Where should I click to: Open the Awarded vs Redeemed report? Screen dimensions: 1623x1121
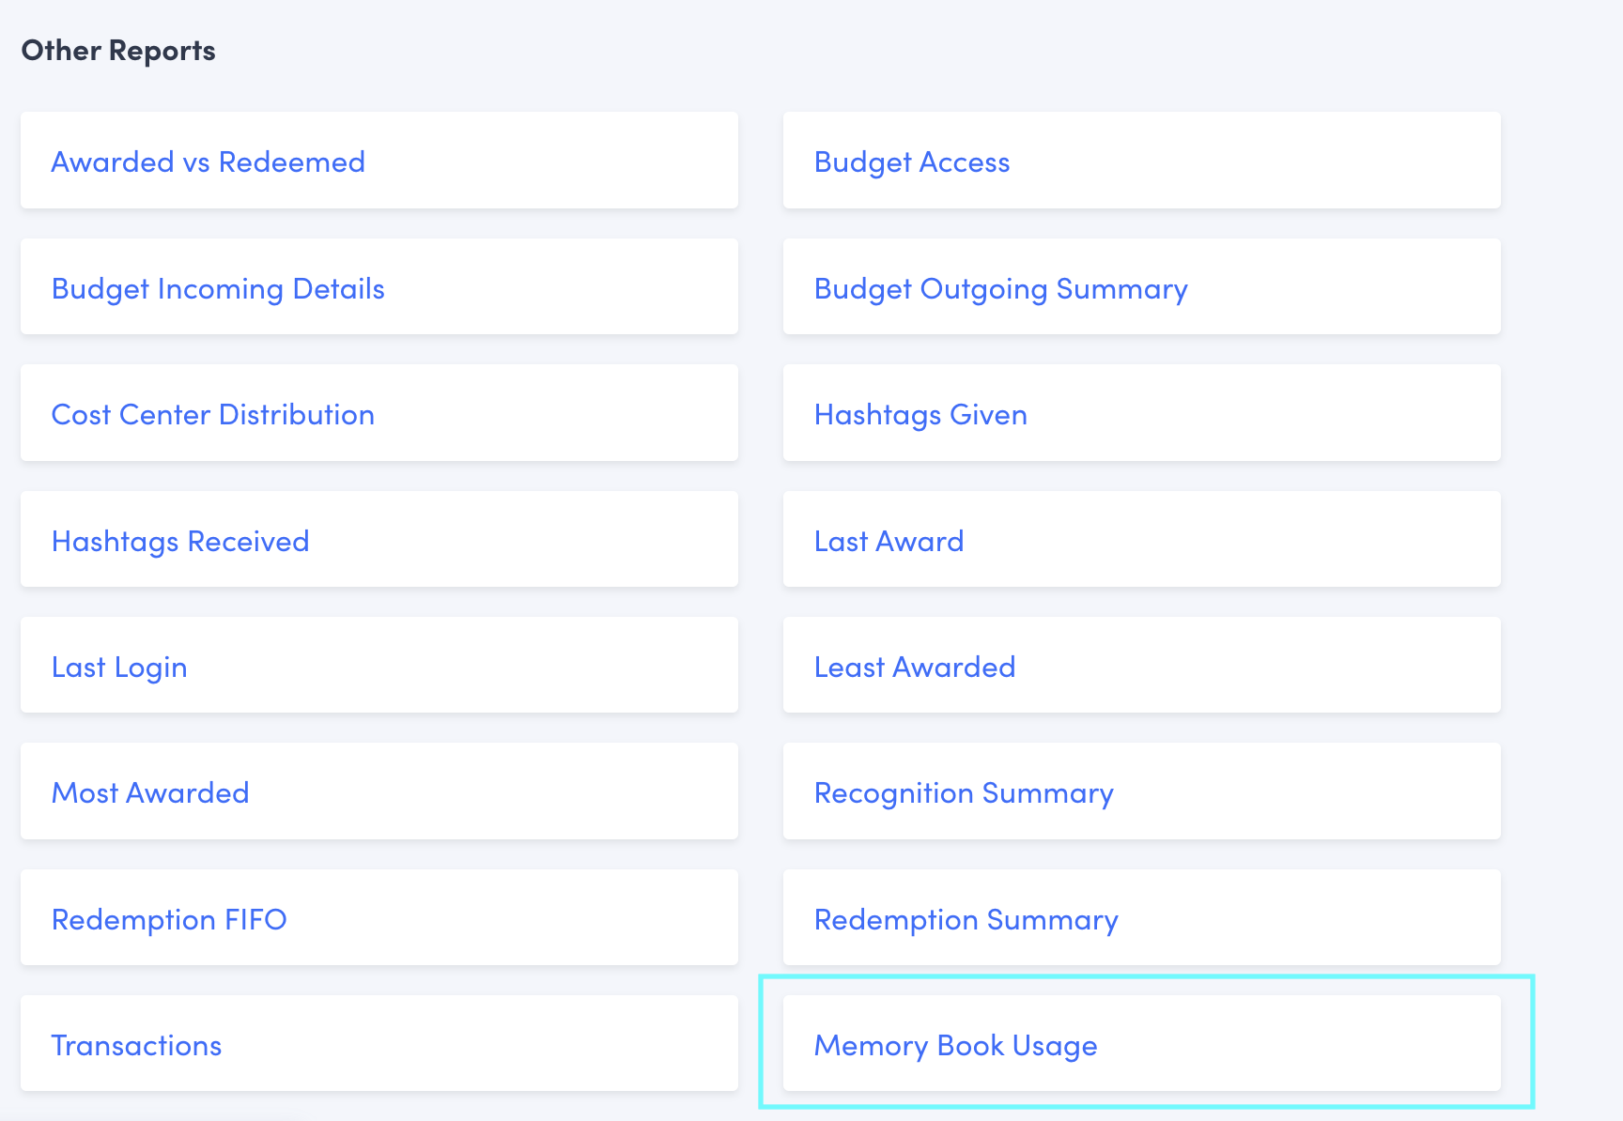(x=208, y=162)
